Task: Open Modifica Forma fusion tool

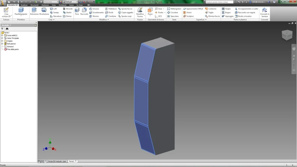Action: (x=140, y=12)
